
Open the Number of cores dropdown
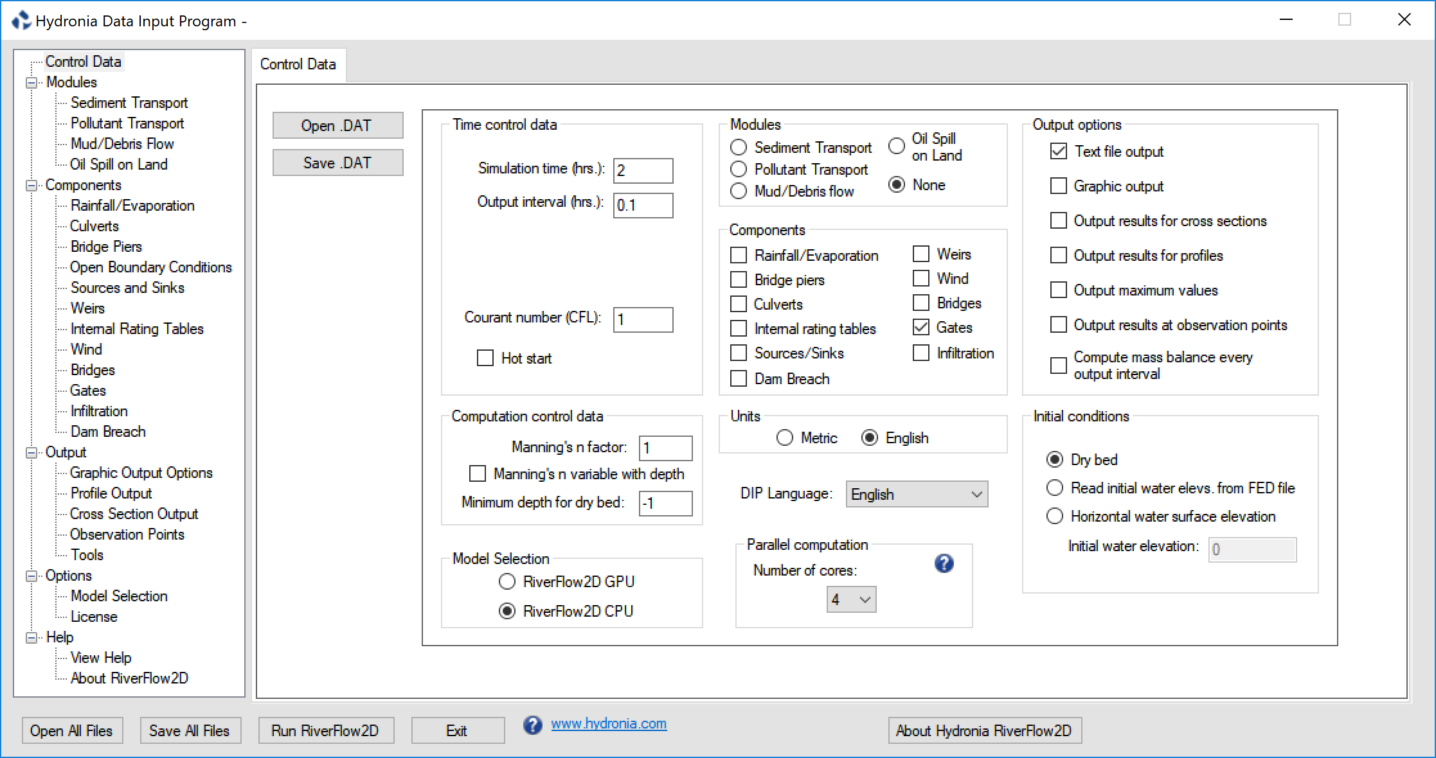pos(851,599)
